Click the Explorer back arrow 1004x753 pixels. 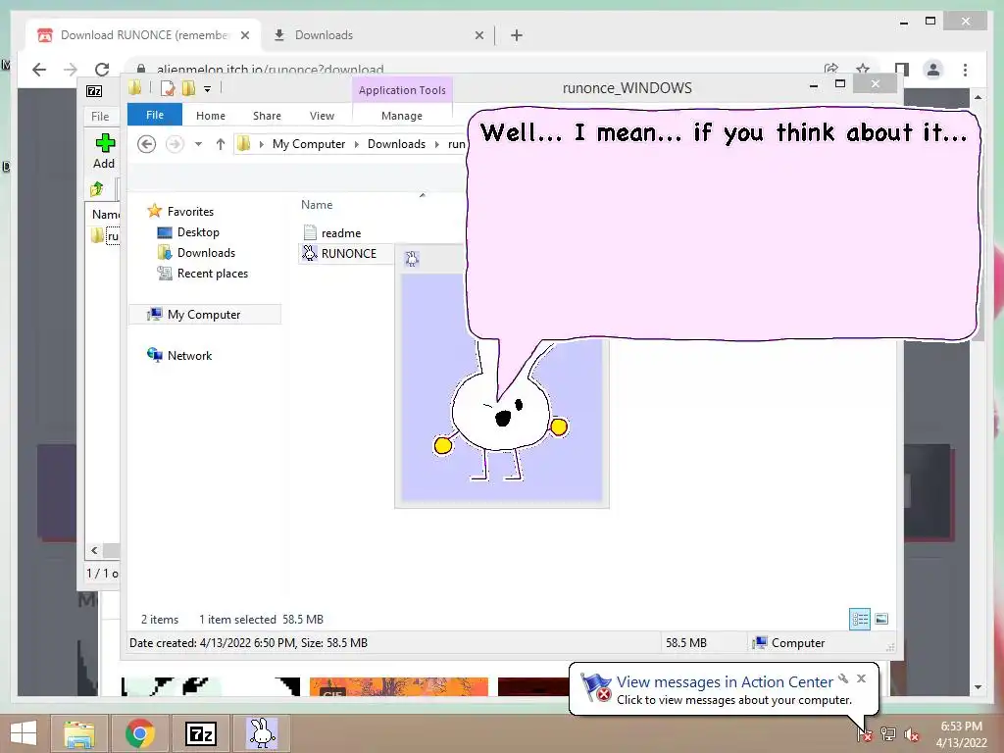point(147,144)
